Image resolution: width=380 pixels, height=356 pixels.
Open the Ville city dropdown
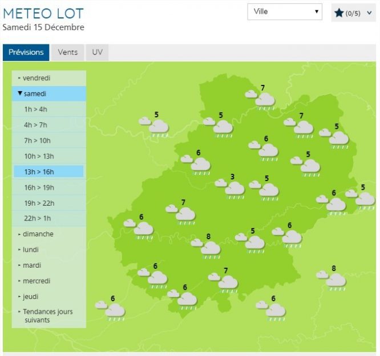click(x=285, y=11)
